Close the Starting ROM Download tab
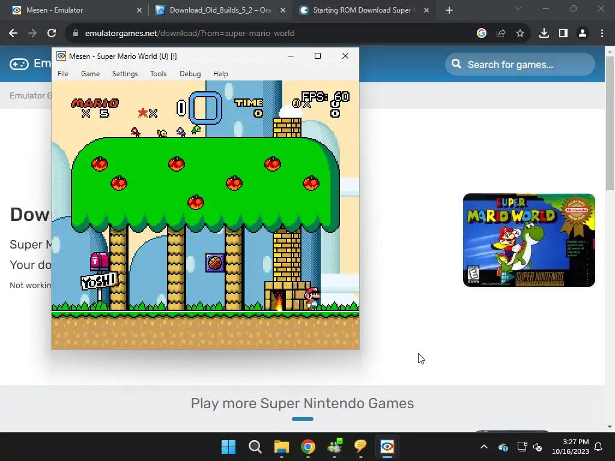615x461 pixels. [x=426, y=10]
